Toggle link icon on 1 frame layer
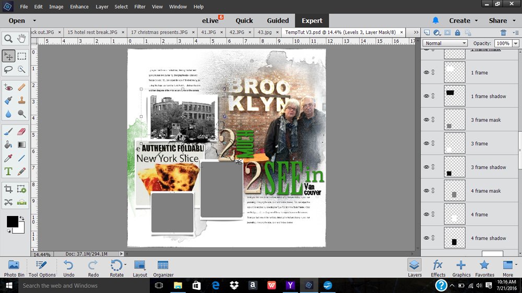 (x=433, y=72)
